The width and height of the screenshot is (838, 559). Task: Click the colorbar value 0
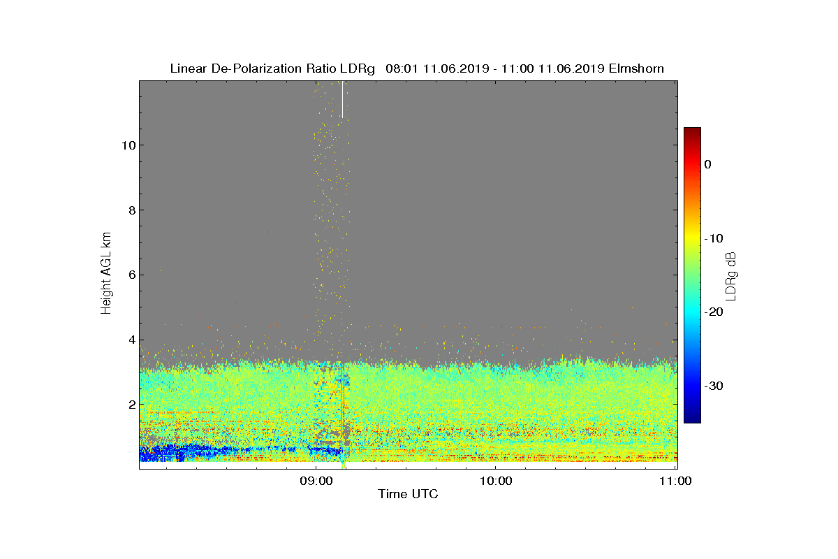708,164
